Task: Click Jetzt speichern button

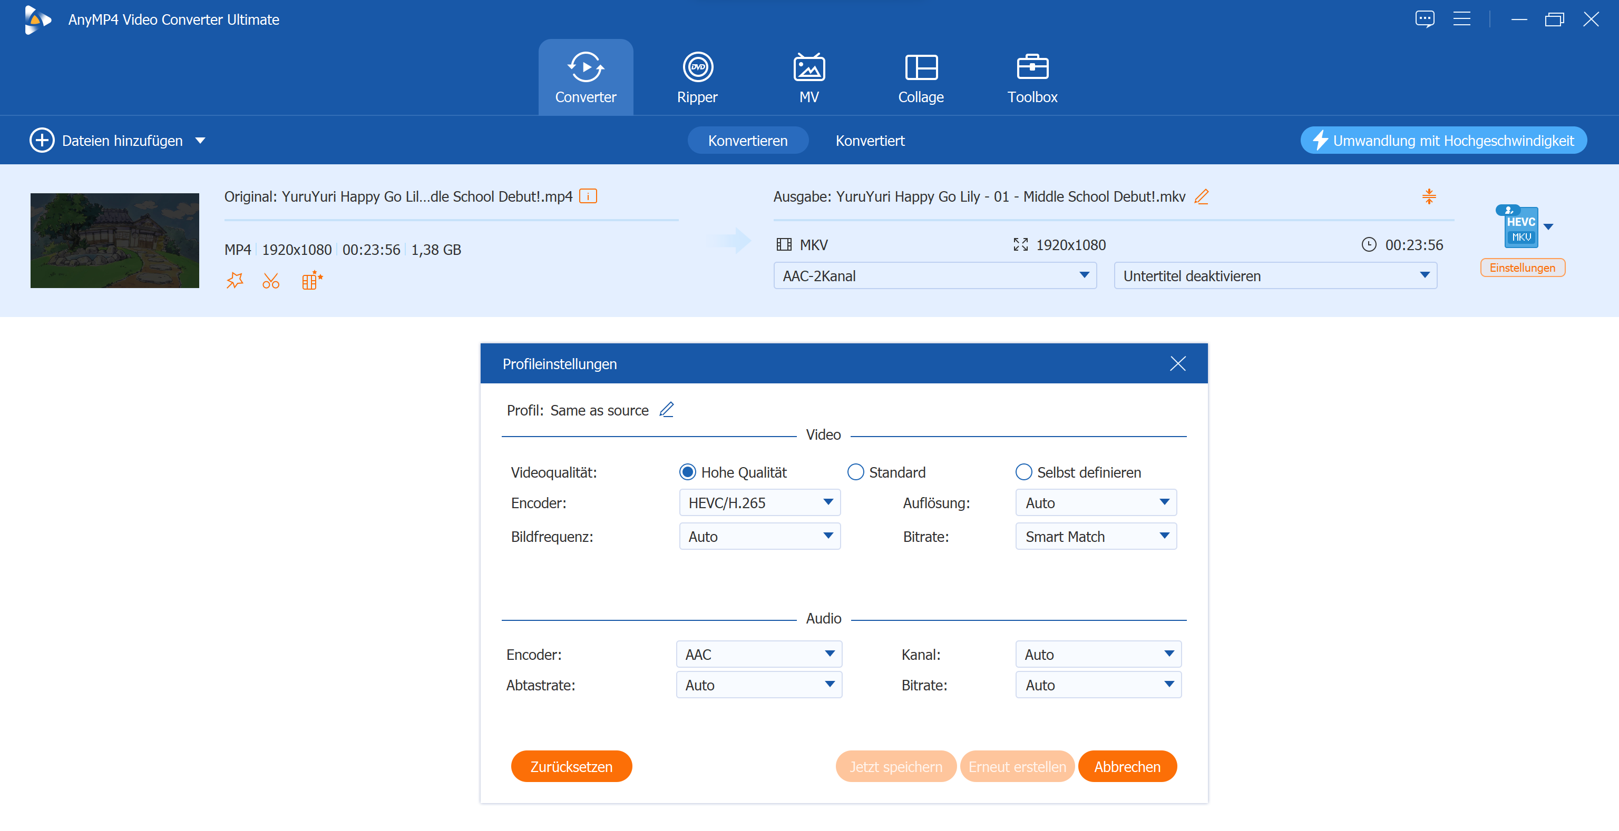Action: coord(895,766)
